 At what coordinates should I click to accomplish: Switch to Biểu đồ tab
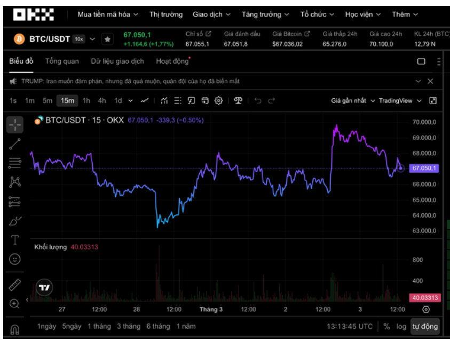click(x=21, y=61)
